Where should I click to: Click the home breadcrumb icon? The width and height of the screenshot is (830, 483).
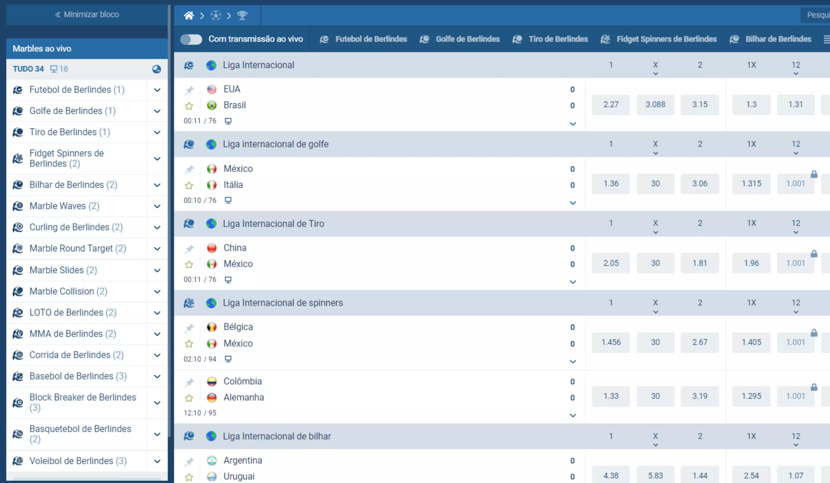(189, 15)
